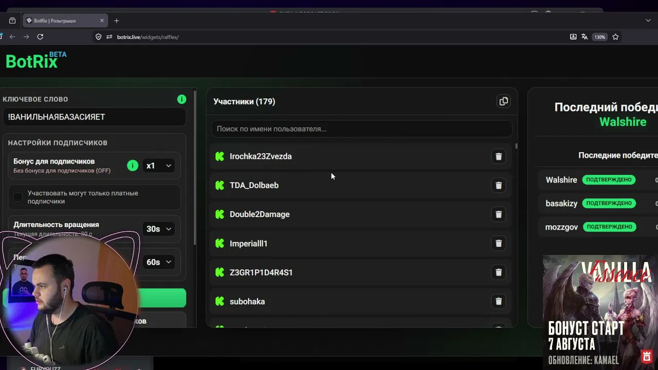The image size is (658, 370).
Task: Open the tab list chevron in the browser
Action: click(648, 21)
